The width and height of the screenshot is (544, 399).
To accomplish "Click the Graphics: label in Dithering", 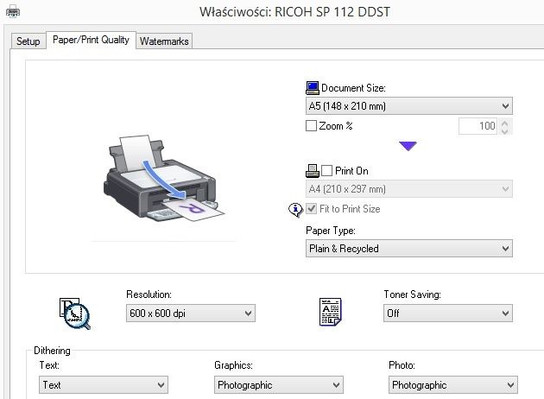I will coord(233,365).
